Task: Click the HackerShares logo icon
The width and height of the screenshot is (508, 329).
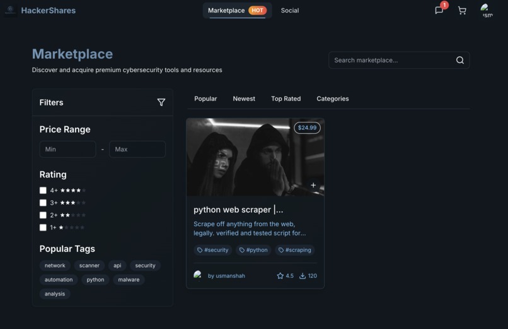Action: point(10,10)
